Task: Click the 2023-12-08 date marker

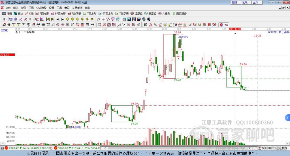Action: point(235,29)
